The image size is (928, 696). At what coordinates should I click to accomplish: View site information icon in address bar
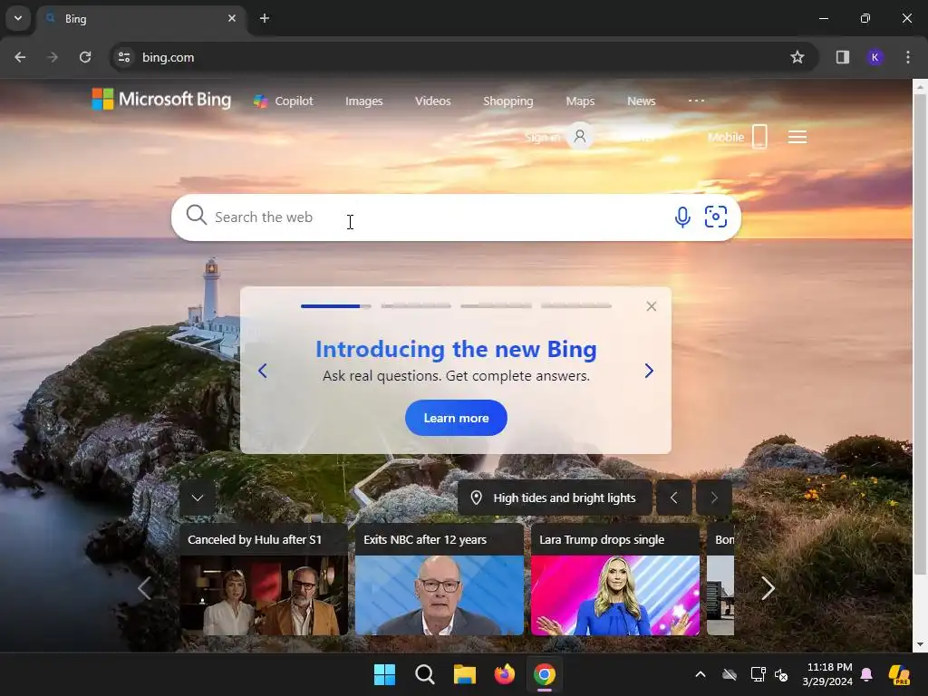tap(123, 57)
